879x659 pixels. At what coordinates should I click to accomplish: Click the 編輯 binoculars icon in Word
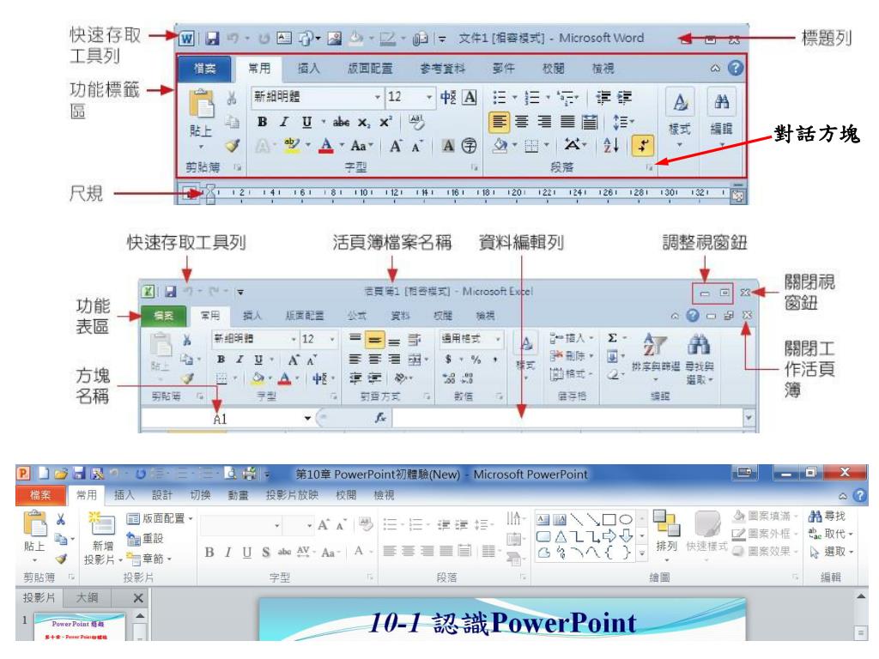(x=721, y=103)
